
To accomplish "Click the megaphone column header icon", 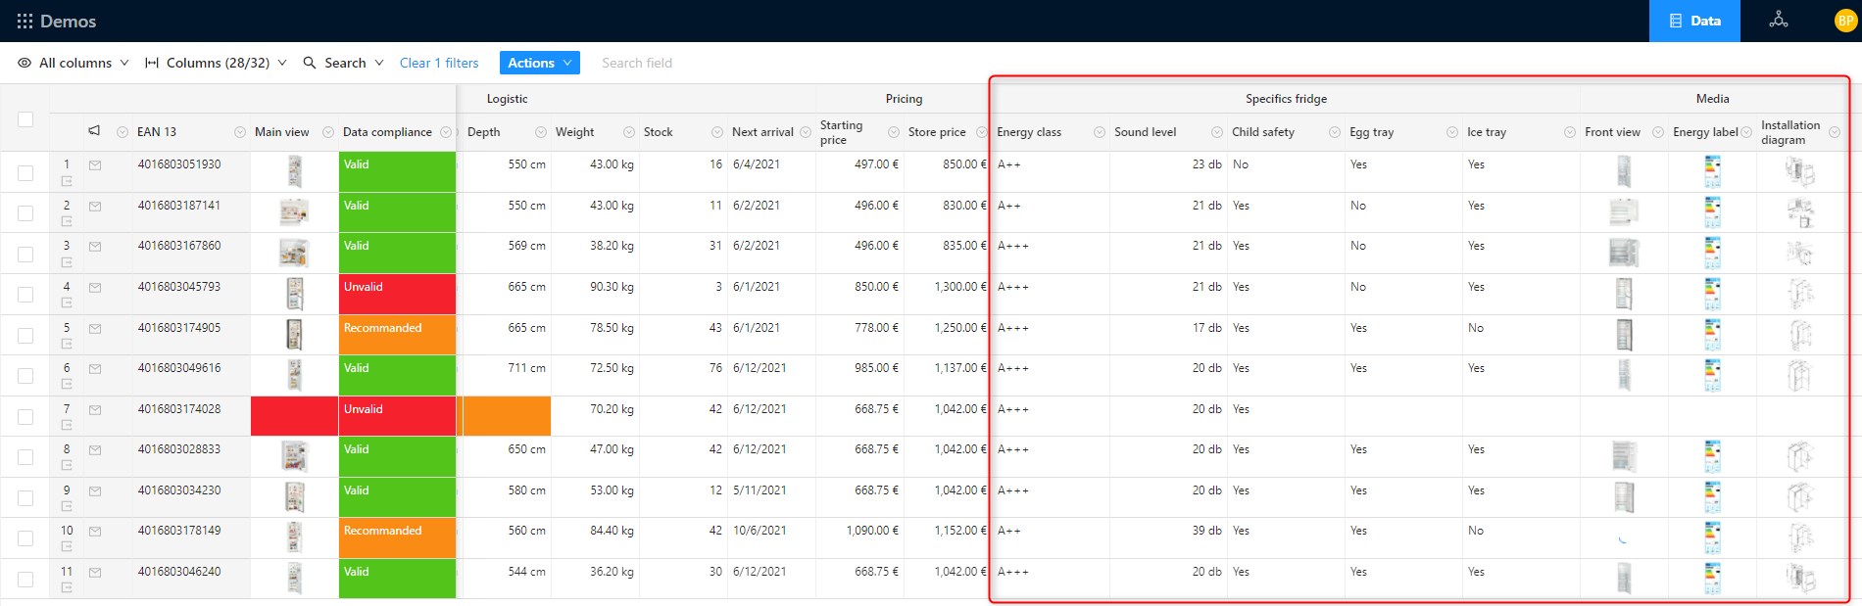I will [94, 131].
